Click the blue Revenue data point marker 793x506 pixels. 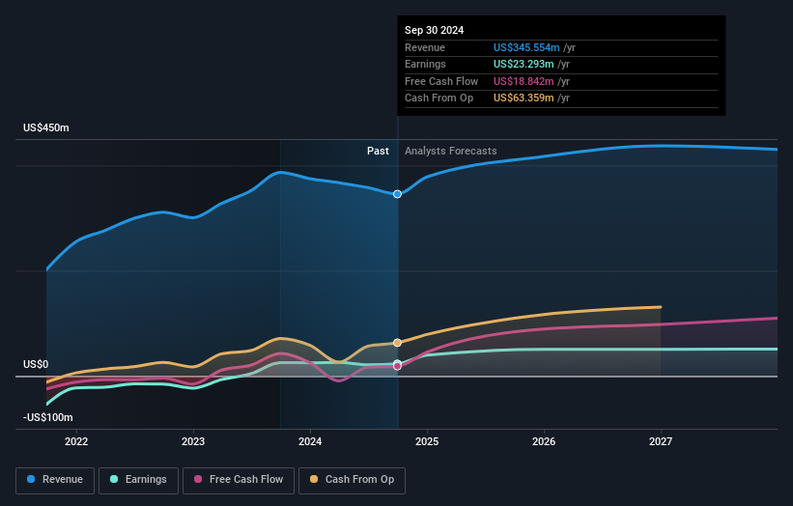click(x=398, y=194)
